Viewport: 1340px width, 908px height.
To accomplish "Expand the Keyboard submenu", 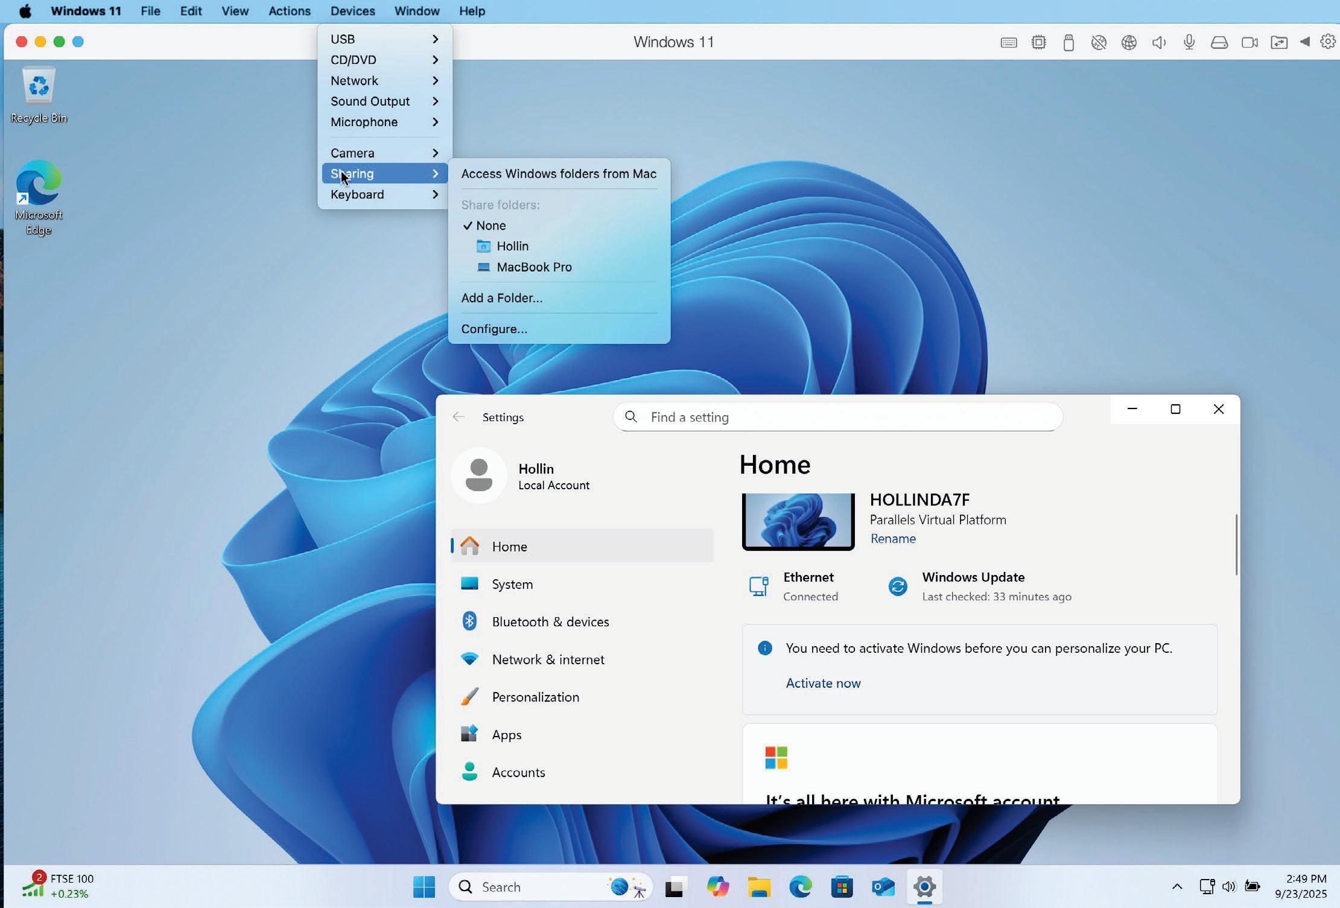I will point(384,194).
